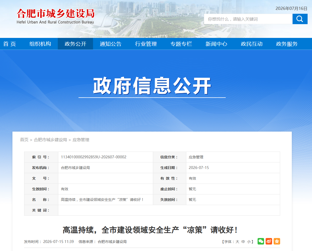Open the 组织机构 navigation menu
Screen dimensions: 312x251
tap(40, 44)
